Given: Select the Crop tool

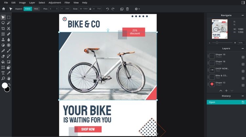Looking at the screenshot, I should 3,29.
